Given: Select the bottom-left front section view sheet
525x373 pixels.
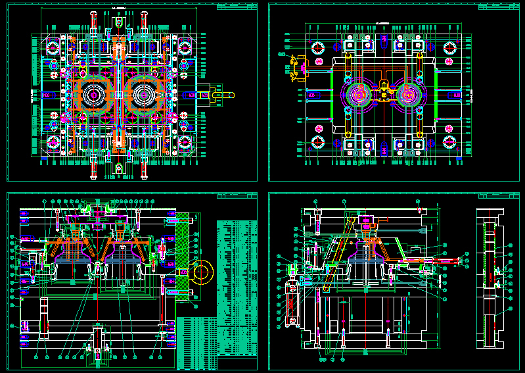Looking at the screenshot, I should point(132,281).
